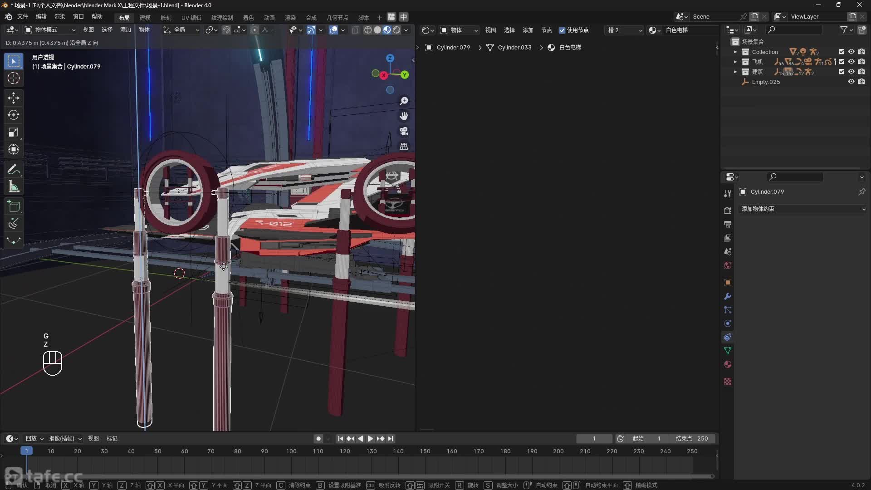Open the Output properties tab

pyautogui.click(x=728, y=224)
